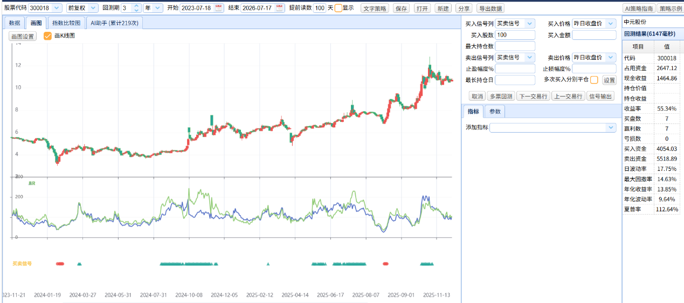
Task: Open the 指数比较图 tab
Action: [x=66, y=23]
